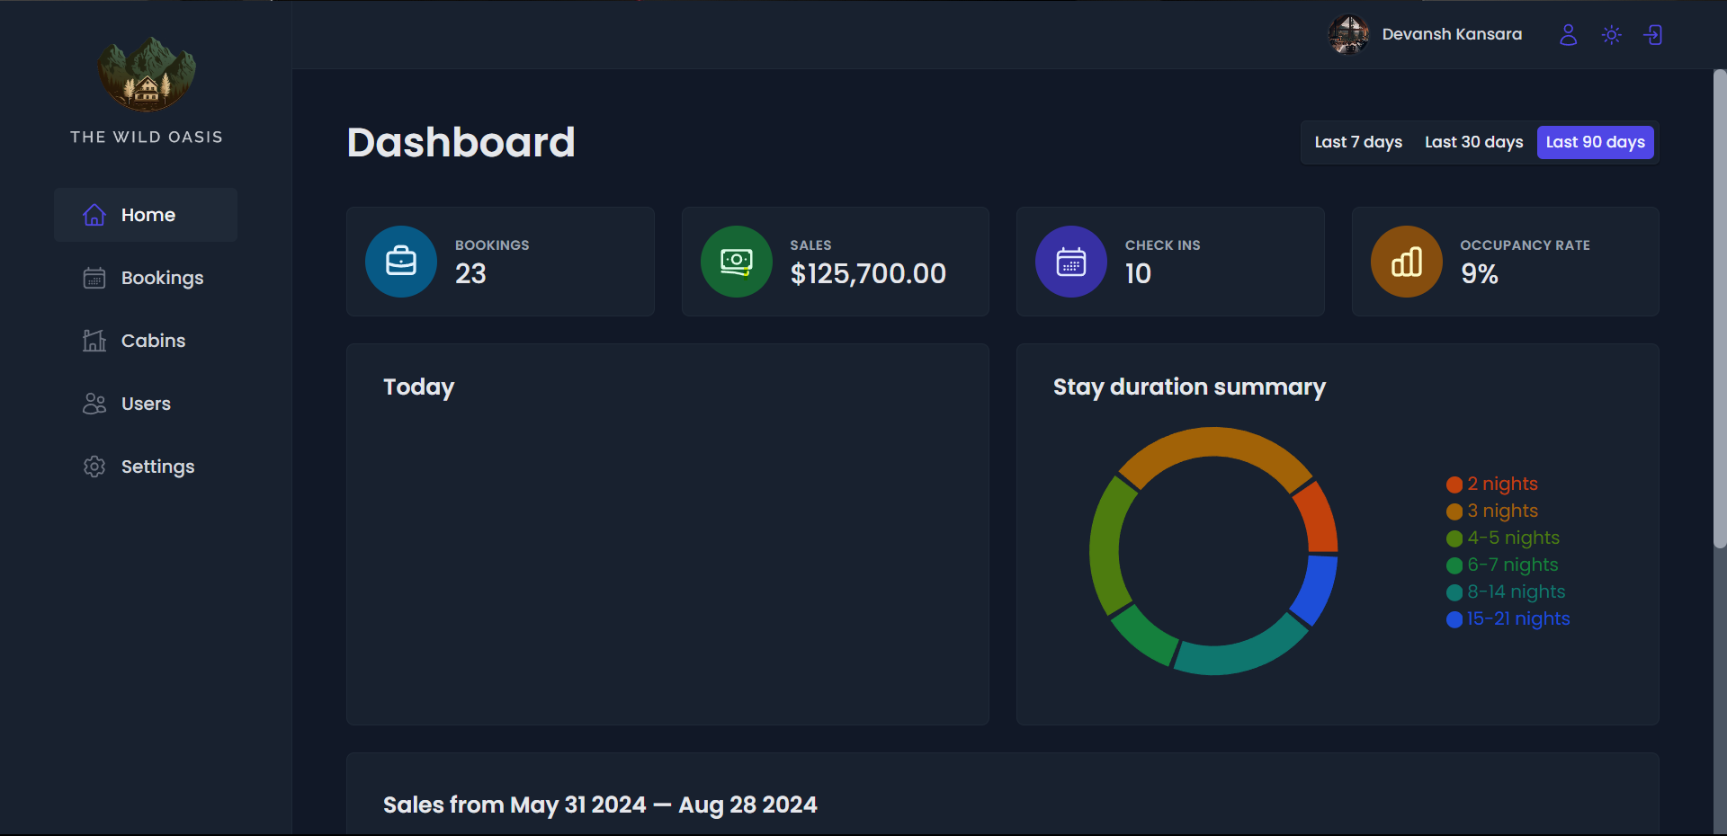Click the Check ins calendar icon
The image size is (1727, 836).
(1070, 262)
